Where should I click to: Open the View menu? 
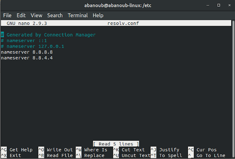pyautogui.click(x=36, y=15)
